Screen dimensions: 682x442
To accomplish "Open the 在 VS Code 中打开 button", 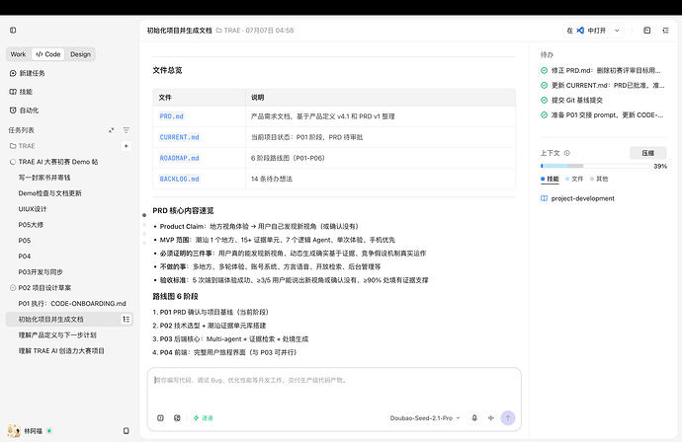I will coord(586,31).
